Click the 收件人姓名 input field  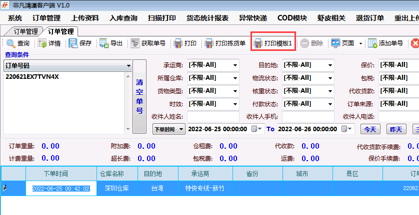211,116
